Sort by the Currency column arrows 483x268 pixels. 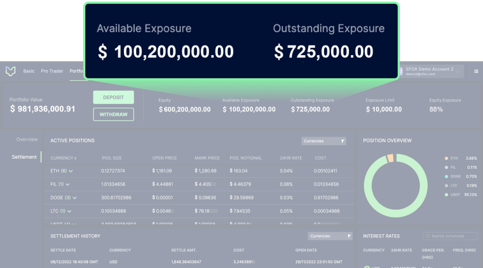click(76, 158)
